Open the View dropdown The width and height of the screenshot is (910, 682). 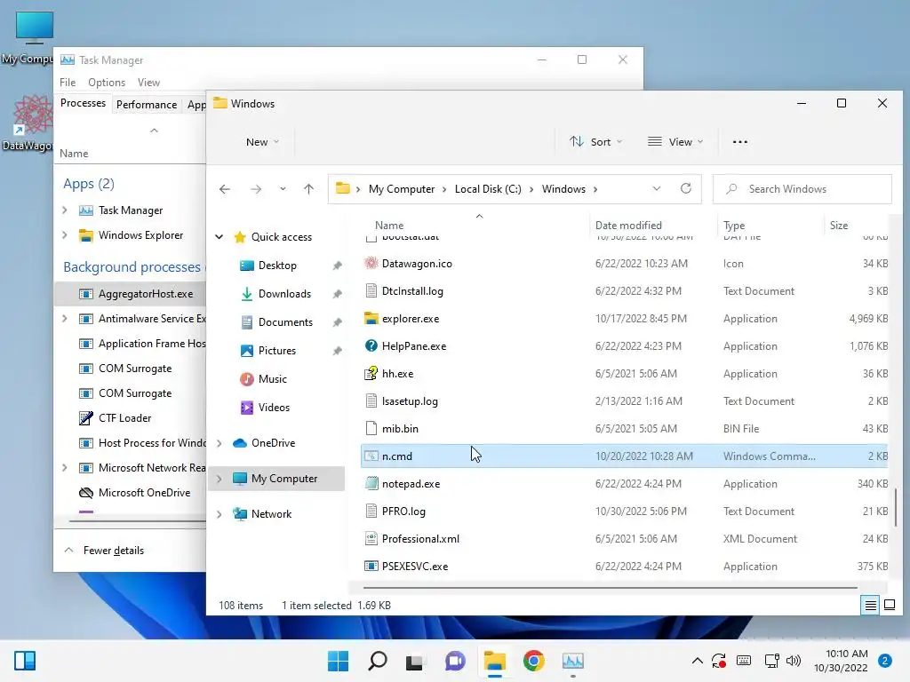point(675,142)
